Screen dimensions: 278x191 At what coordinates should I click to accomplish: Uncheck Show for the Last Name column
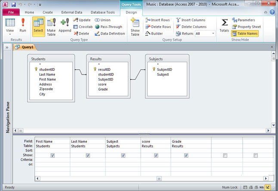(x=88, y=156)
